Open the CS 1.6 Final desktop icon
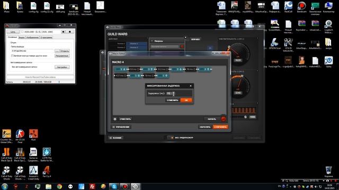 click(20, 136)
